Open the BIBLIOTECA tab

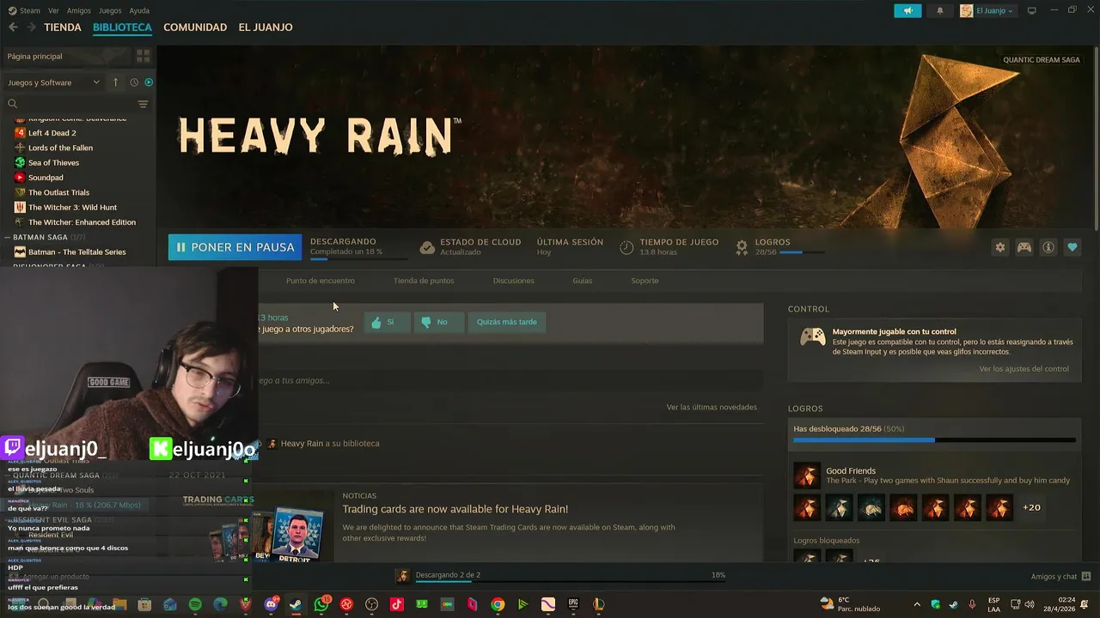(x=122, y=27)
